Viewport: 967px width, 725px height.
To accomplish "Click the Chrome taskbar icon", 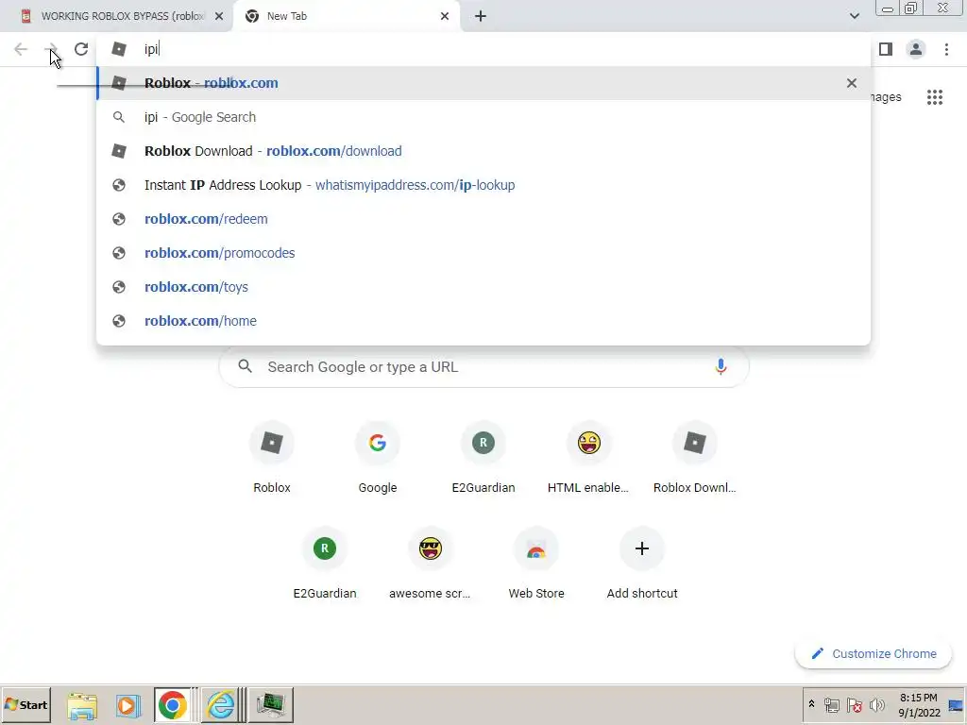I will coord(173,705).
